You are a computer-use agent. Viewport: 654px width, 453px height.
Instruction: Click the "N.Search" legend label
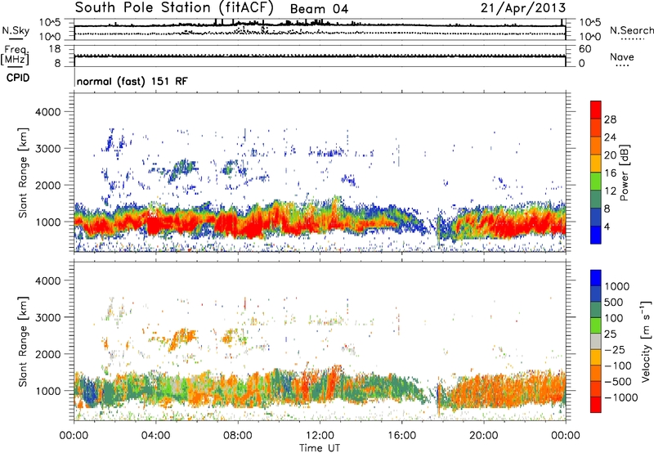coord(631,30)
